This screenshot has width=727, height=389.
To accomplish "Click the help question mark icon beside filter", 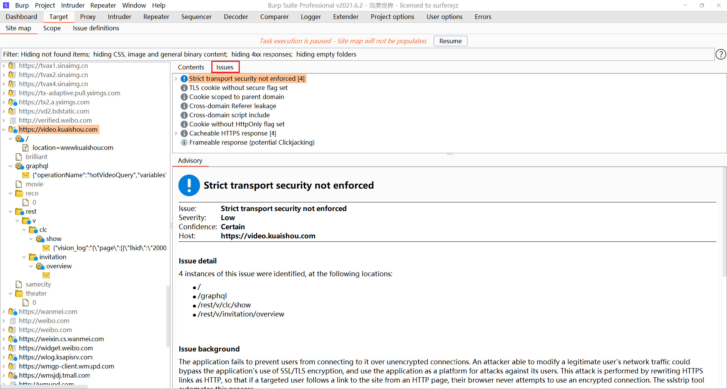I will point(721,54).
